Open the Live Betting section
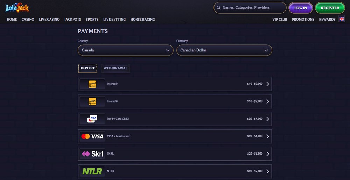Viewport: 350px width, 180px height. (114, 19)
